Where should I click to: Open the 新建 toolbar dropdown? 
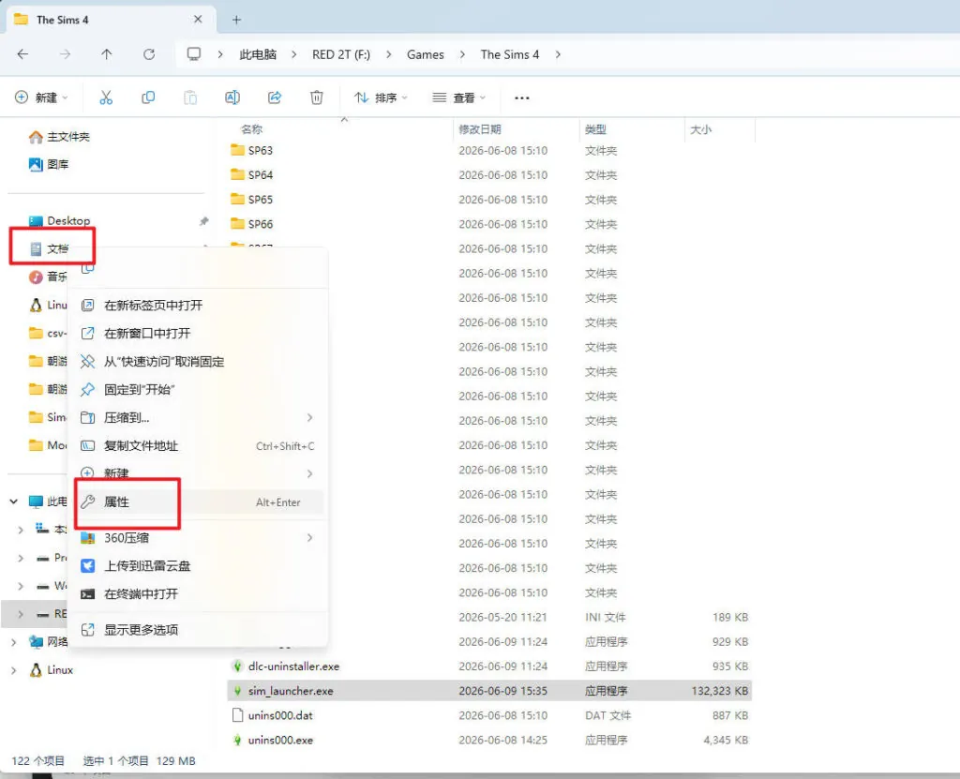tap(41, 97)
